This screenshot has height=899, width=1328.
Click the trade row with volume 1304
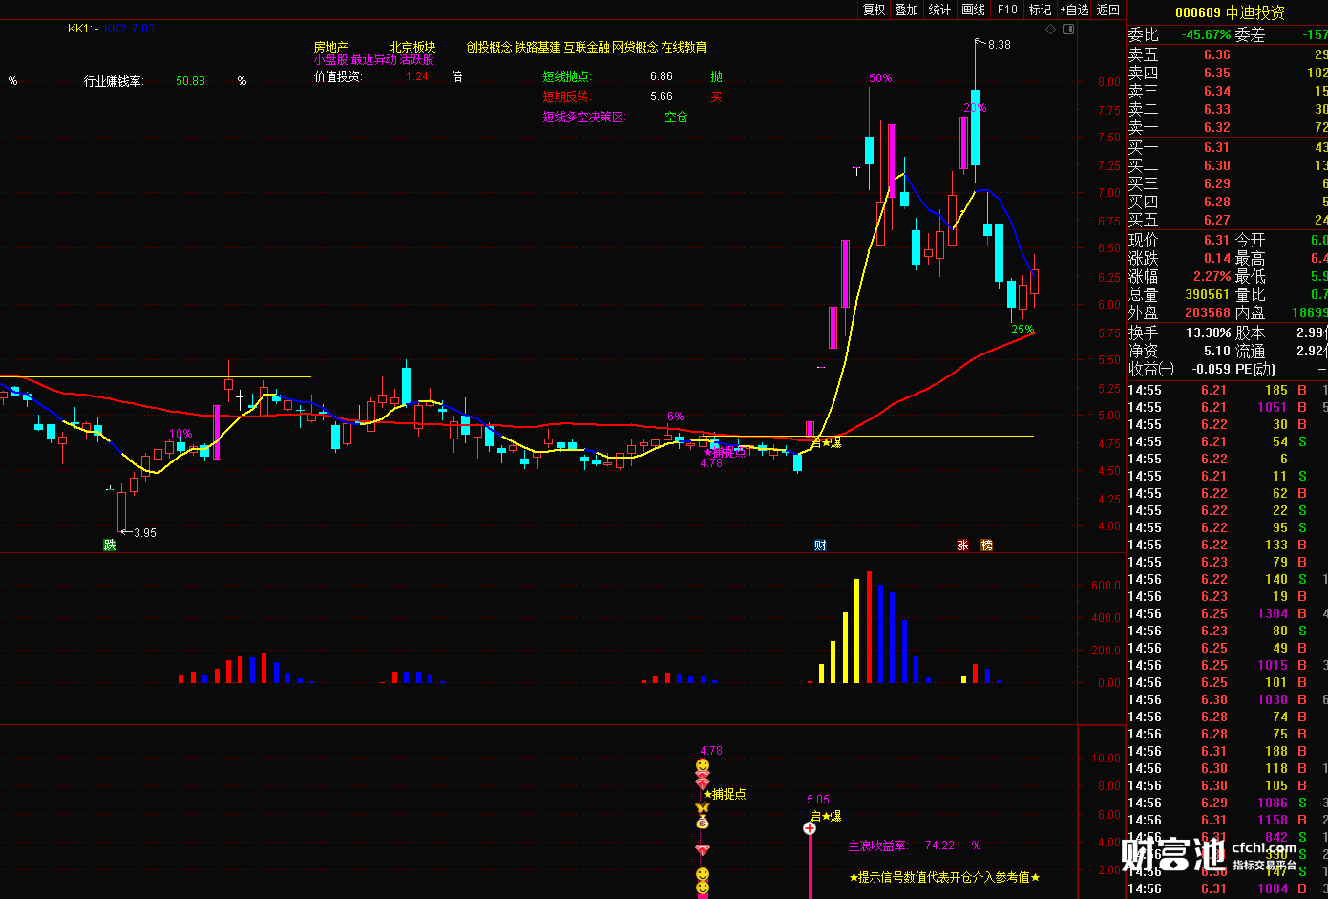pos(1228,613)
